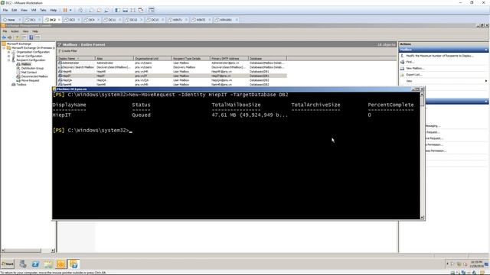Click the PowerShell window scroll up arrow
This screenshot has width=490, height=275.
pyautogui.click(x=422, y=94)
